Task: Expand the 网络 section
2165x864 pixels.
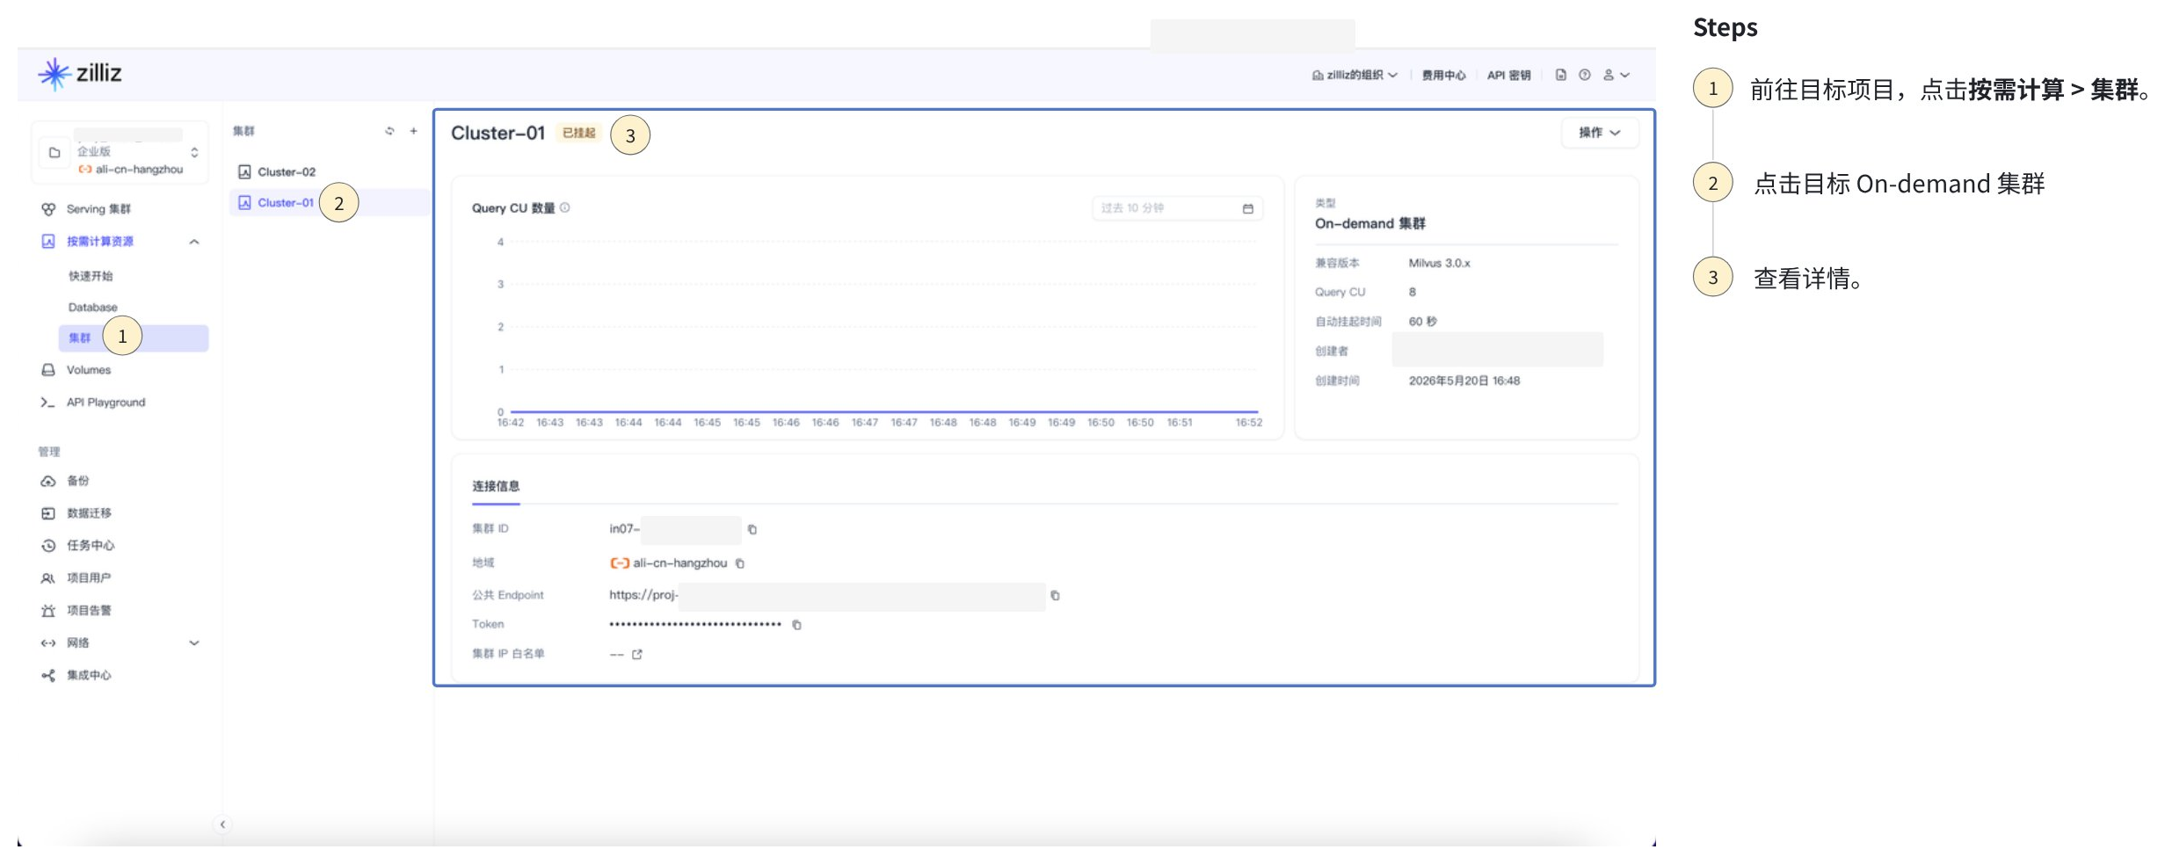Action: point(194,643)
